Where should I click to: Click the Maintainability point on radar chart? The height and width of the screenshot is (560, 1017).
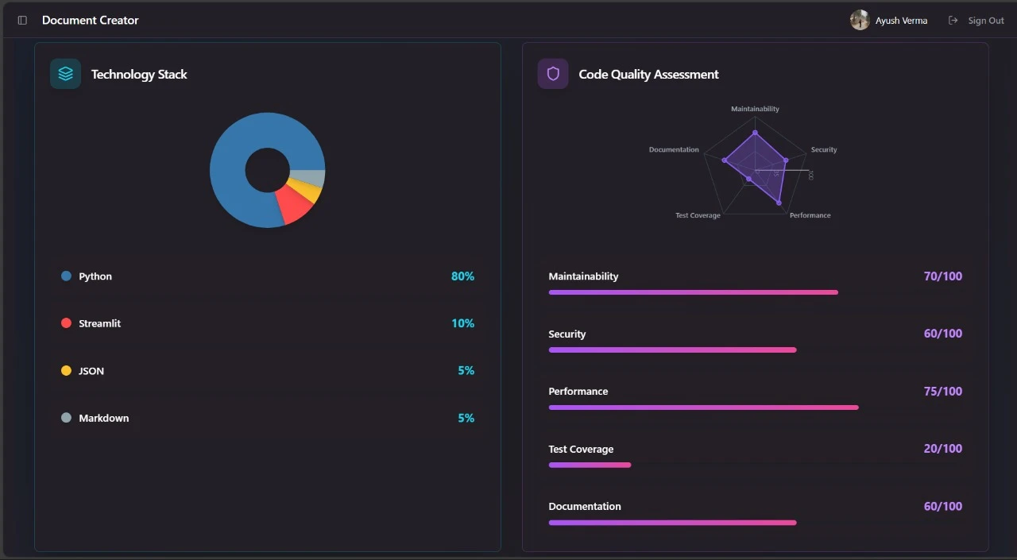pos(755,133)
